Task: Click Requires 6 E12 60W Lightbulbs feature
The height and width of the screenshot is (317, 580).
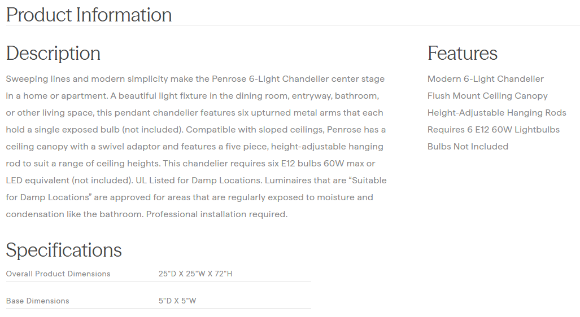Action: tap(493, 130)
